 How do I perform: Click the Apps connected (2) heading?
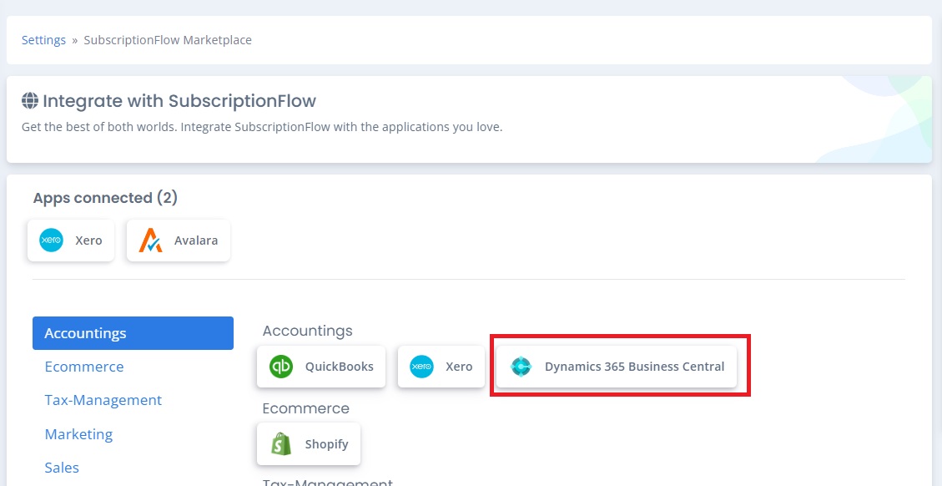[x=105, y=198]
